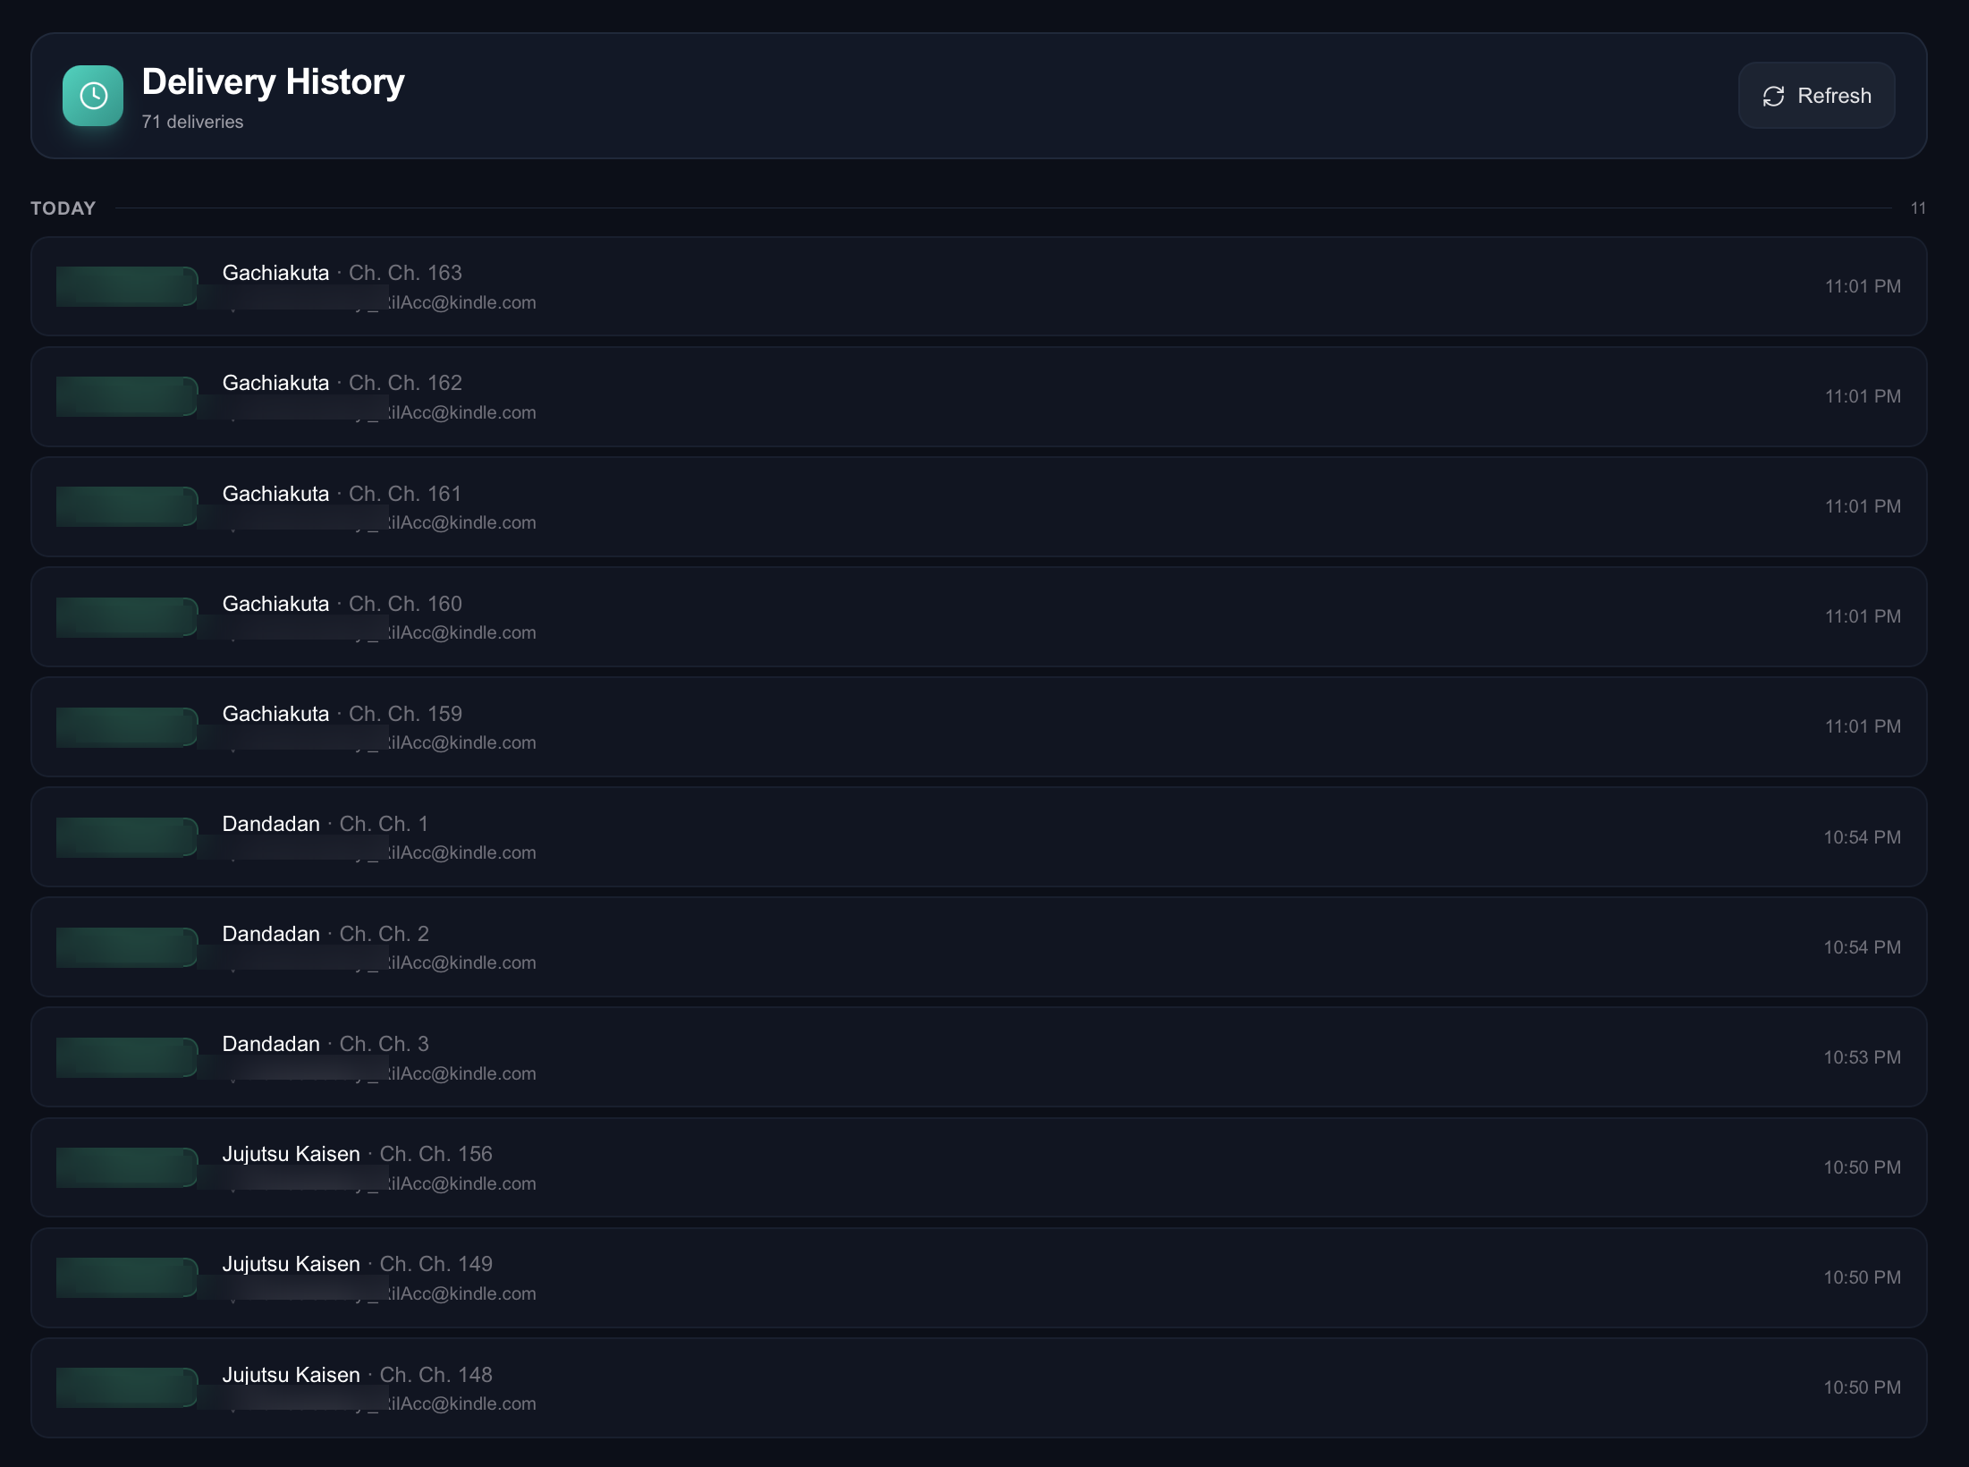Screen dimensions: 1969x1467
Task: Click the green badge on Gachiakuta Ch. 160
Action: coord(126,617)
